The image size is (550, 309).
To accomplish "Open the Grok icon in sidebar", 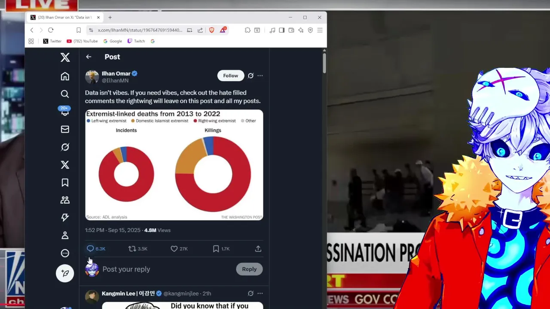I will 65,147.
